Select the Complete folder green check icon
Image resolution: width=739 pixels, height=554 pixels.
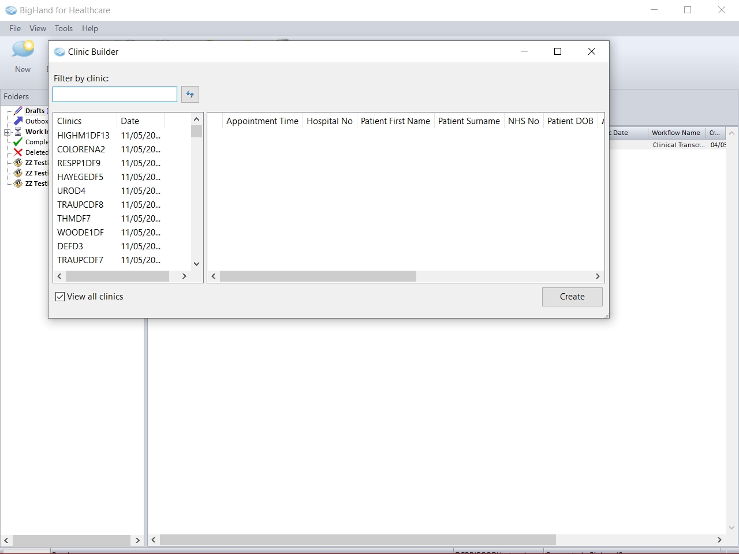click(x=18, y=142)
